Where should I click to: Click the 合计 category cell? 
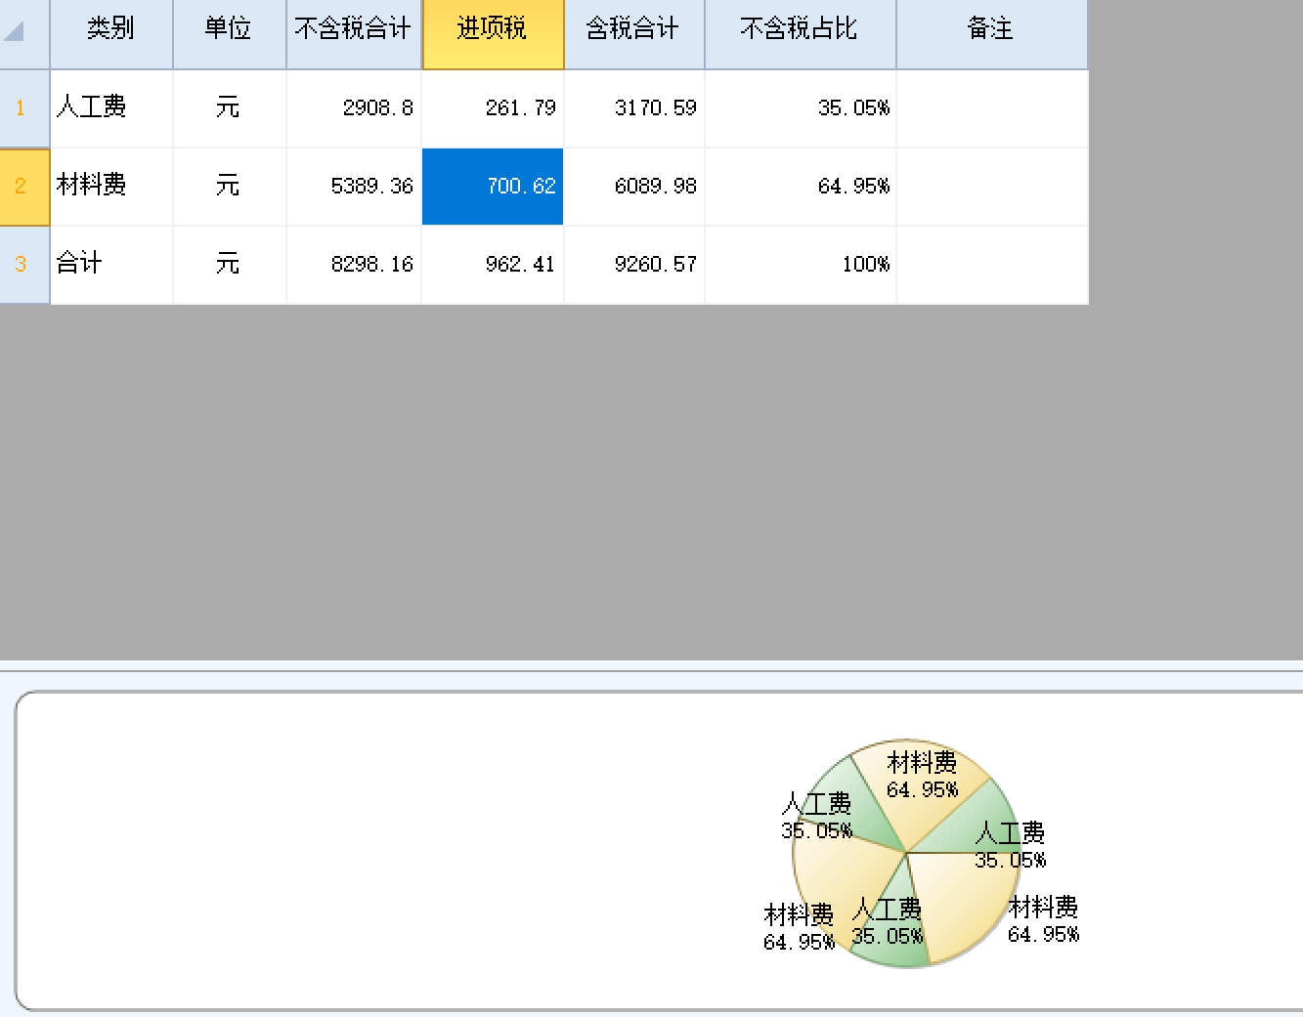point(111,265)
